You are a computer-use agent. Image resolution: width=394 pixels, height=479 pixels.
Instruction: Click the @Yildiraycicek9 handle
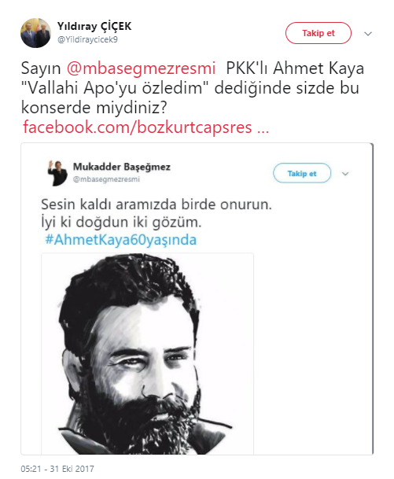click(87, 39)
